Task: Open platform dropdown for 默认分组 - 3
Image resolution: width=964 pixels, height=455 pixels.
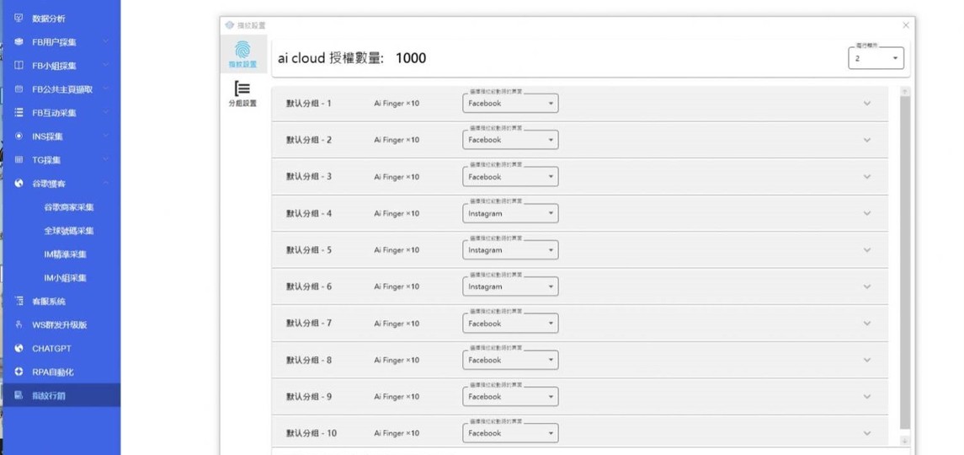Action: point(510,177)
